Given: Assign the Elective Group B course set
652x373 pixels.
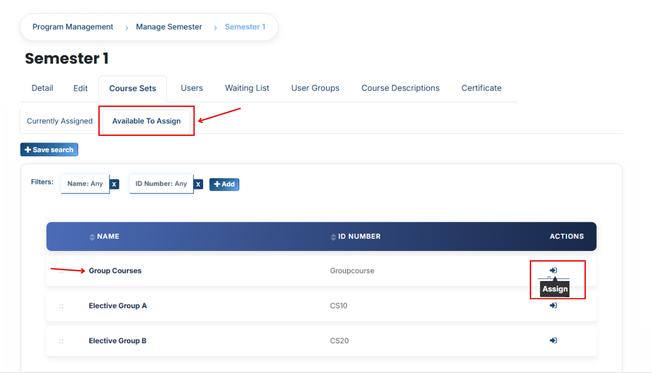Looking at the screenshot, I should 553,341.
